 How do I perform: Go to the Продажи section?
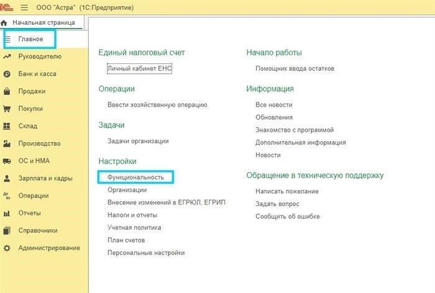(x=32, y=91)
